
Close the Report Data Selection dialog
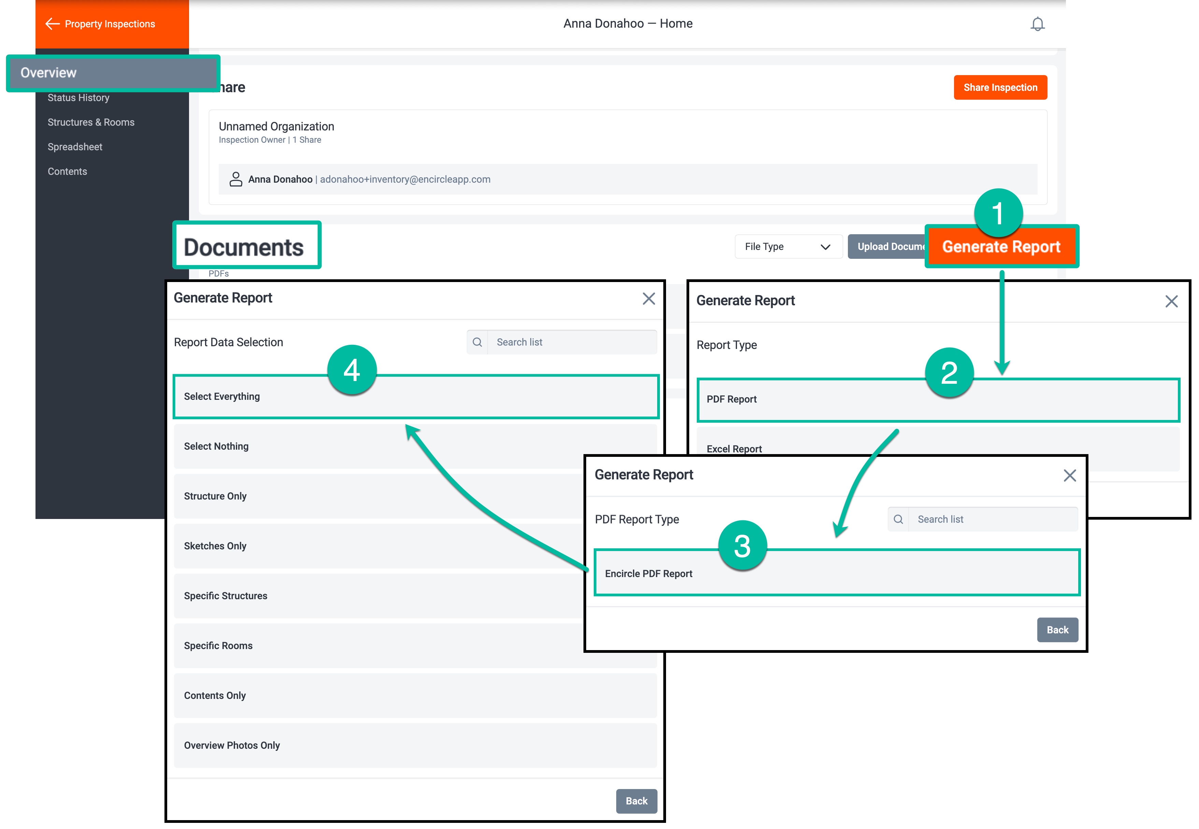[648, 299]
